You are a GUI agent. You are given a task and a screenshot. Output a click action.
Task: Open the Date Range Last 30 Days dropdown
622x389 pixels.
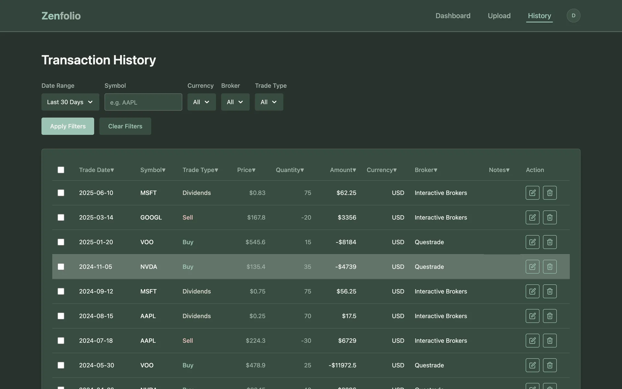[x=70, y=102]
